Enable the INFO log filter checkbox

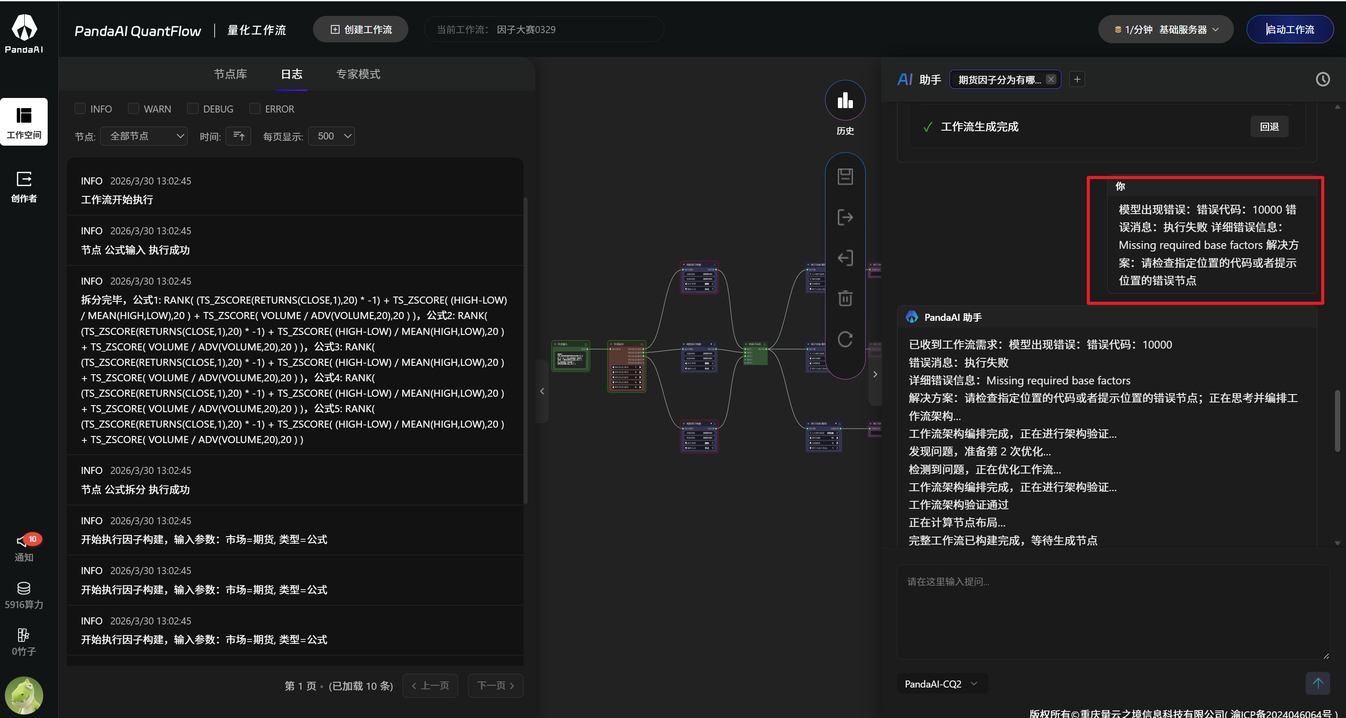pyautogui.click(x=80, y=109)
